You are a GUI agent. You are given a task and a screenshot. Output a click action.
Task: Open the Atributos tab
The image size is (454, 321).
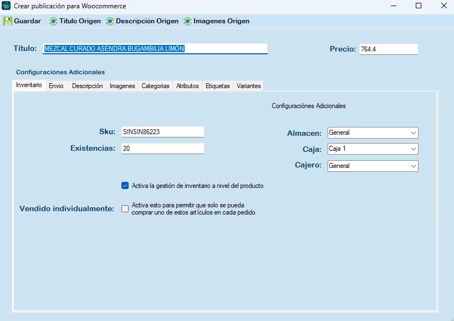[187, 86]
